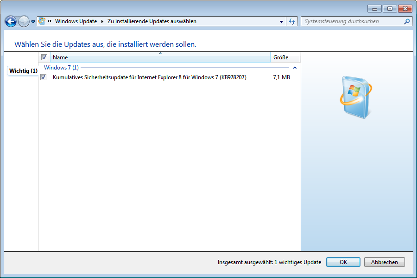
Task: Open the address bar history dropdown
Action: (281, 22)
